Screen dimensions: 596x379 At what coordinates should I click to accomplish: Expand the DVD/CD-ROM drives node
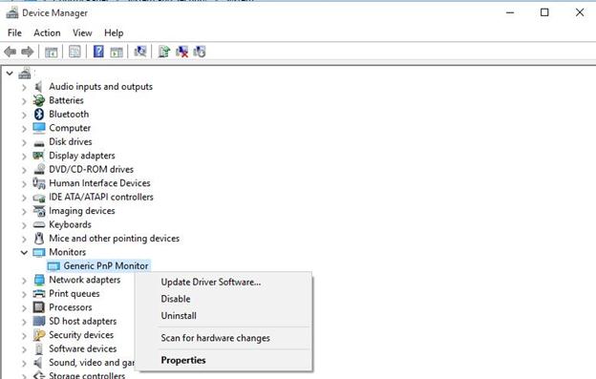[x=24, y=170]
